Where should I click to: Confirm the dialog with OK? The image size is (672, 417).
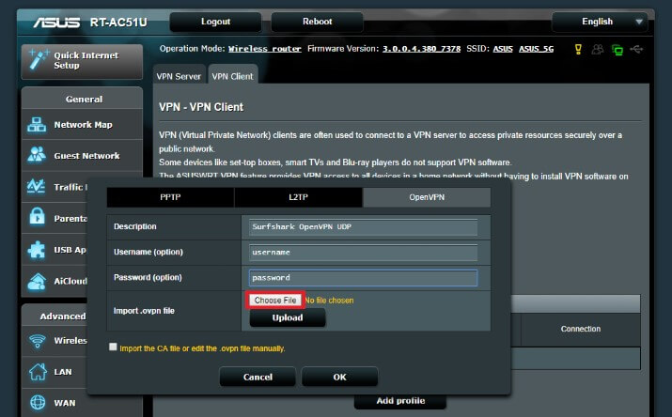[x=339, y=377]
